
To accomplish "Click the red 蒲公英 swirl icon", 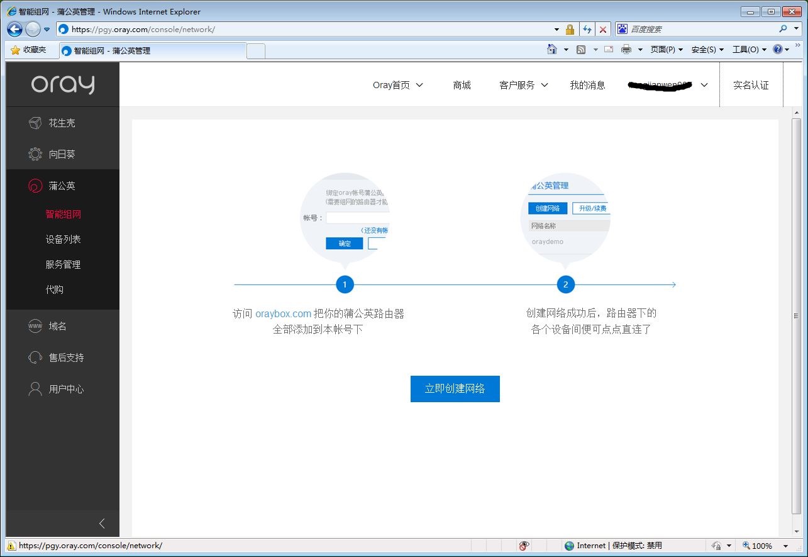I will click(x=35, y=186).
